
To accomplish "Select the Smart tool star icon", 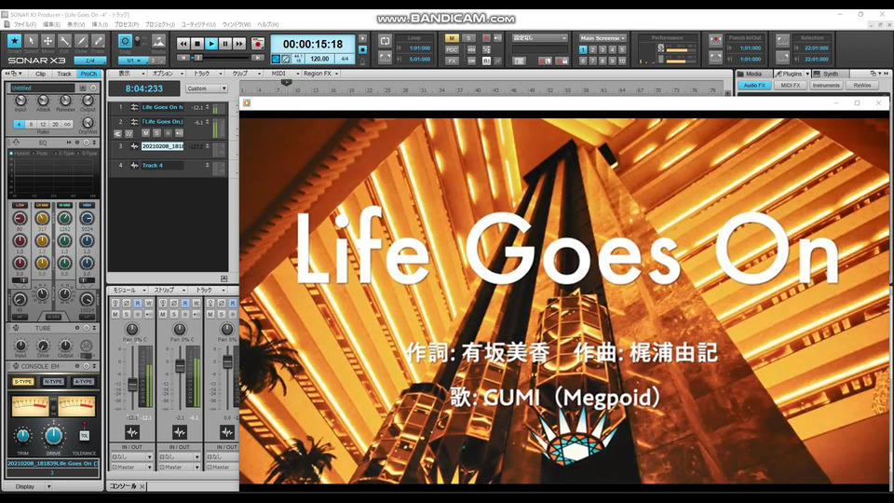I will [14, 41].
